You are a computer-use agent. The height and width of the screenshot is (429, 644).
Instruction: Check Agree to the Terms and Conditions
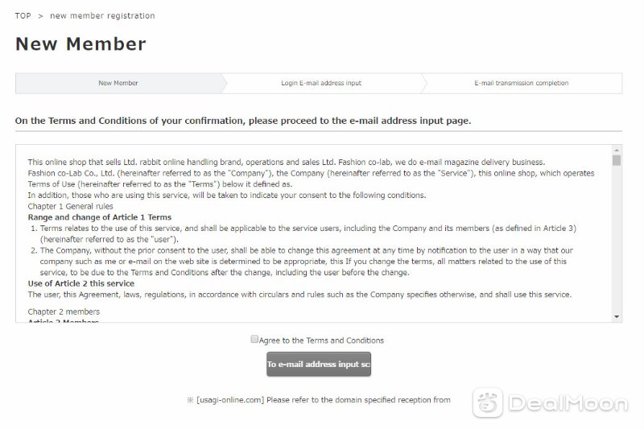coord(254,339)
